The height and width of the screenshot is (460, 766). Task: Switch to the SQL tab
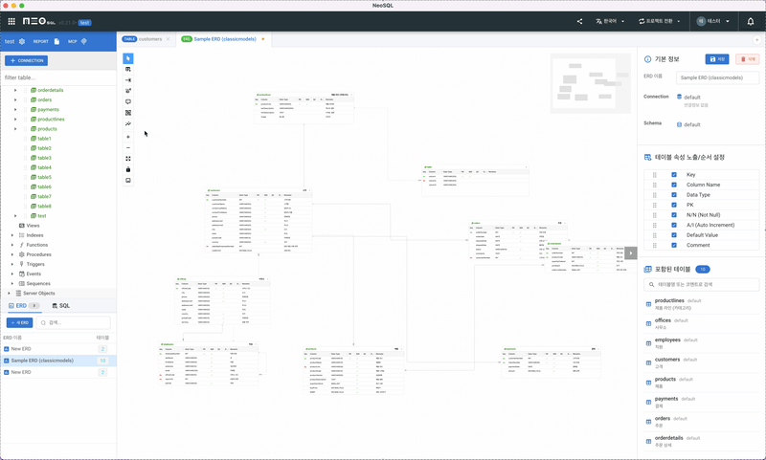tap(59, 305)
